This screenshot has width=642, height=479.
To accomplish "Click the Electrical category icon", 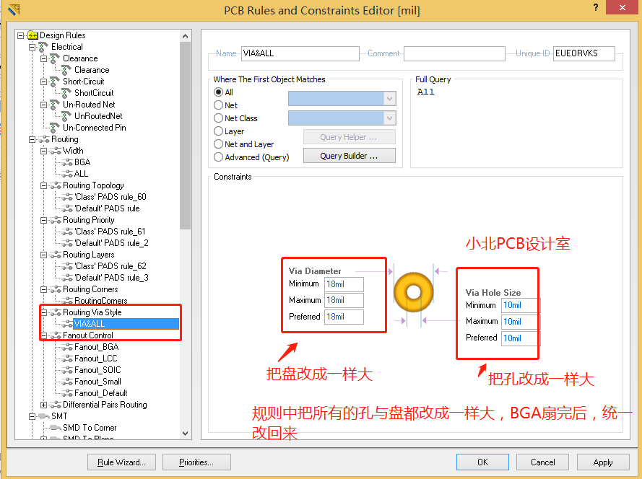I will pyautogui.click(x=43, y=47).
